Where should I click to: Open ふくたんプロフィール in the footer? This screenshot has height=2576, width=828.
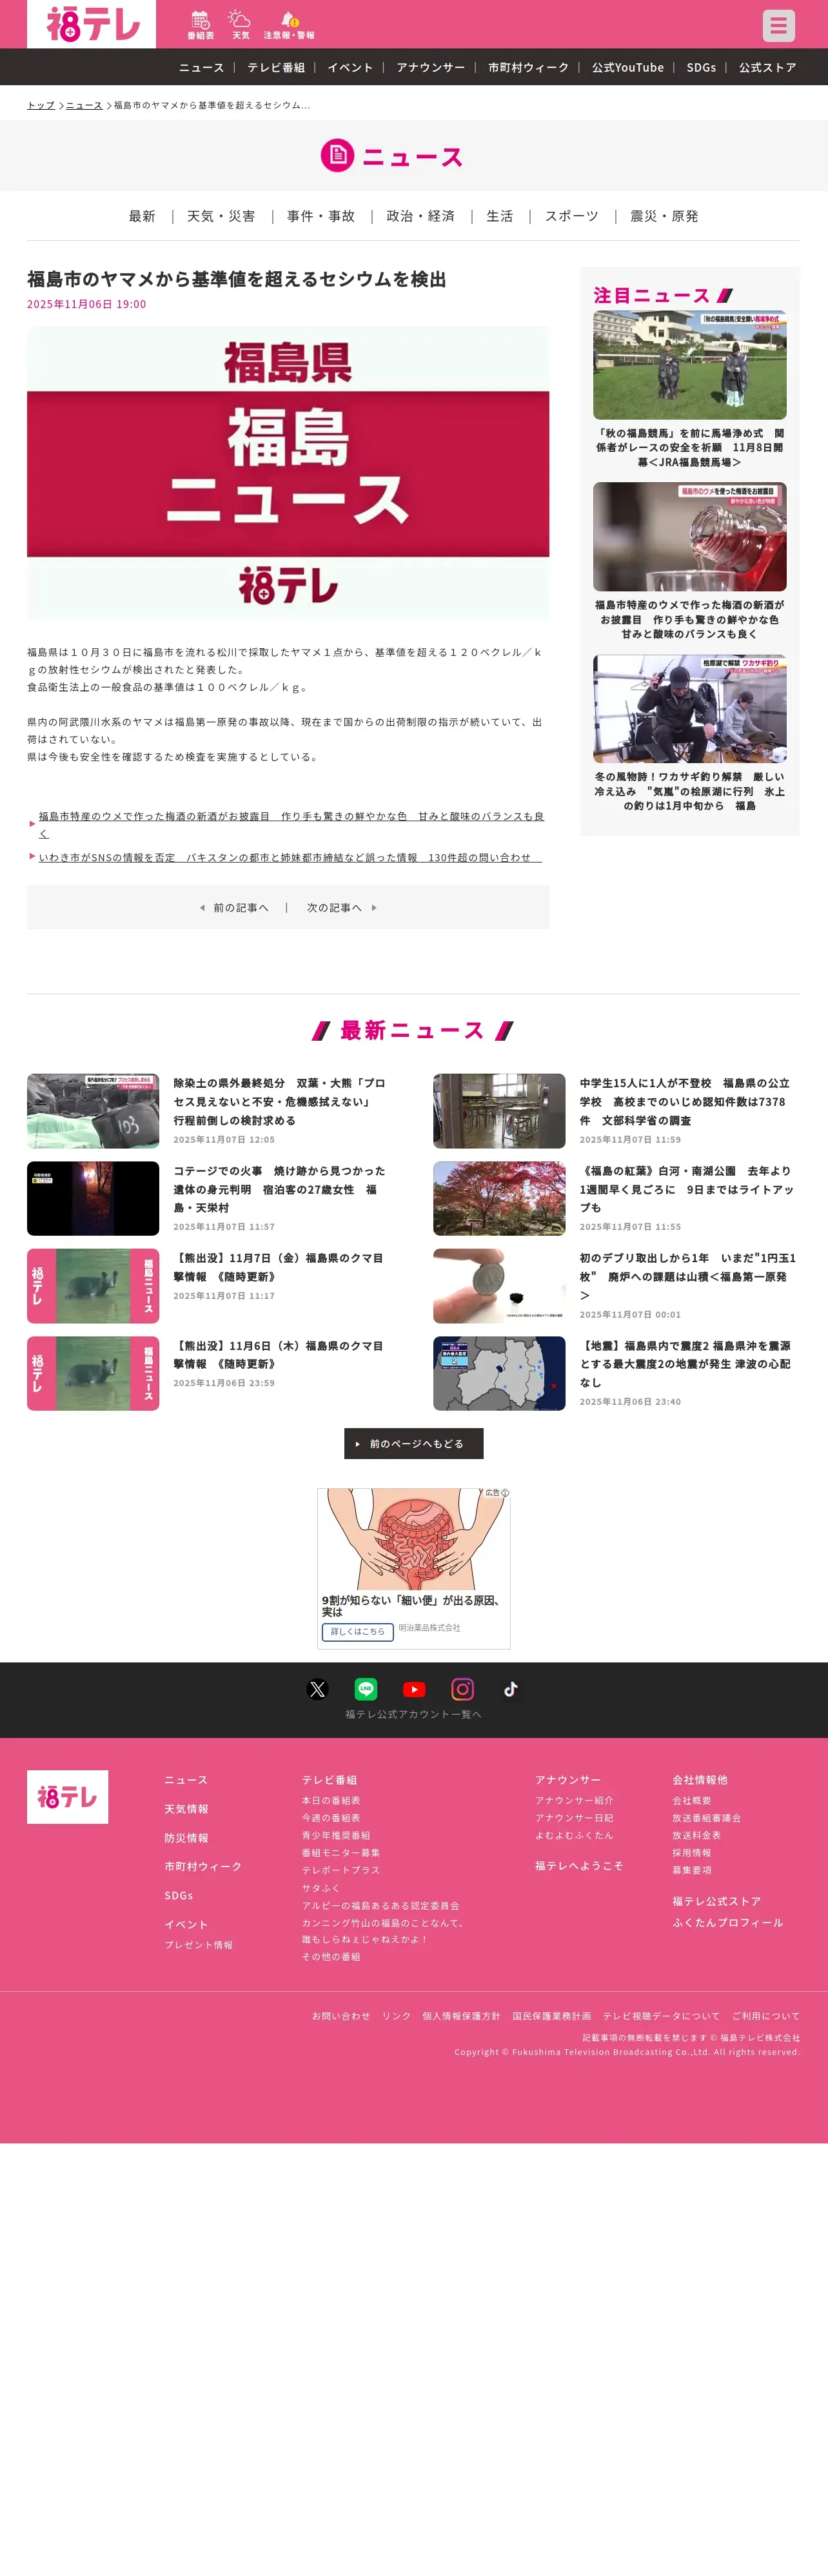coord(727,1922)
